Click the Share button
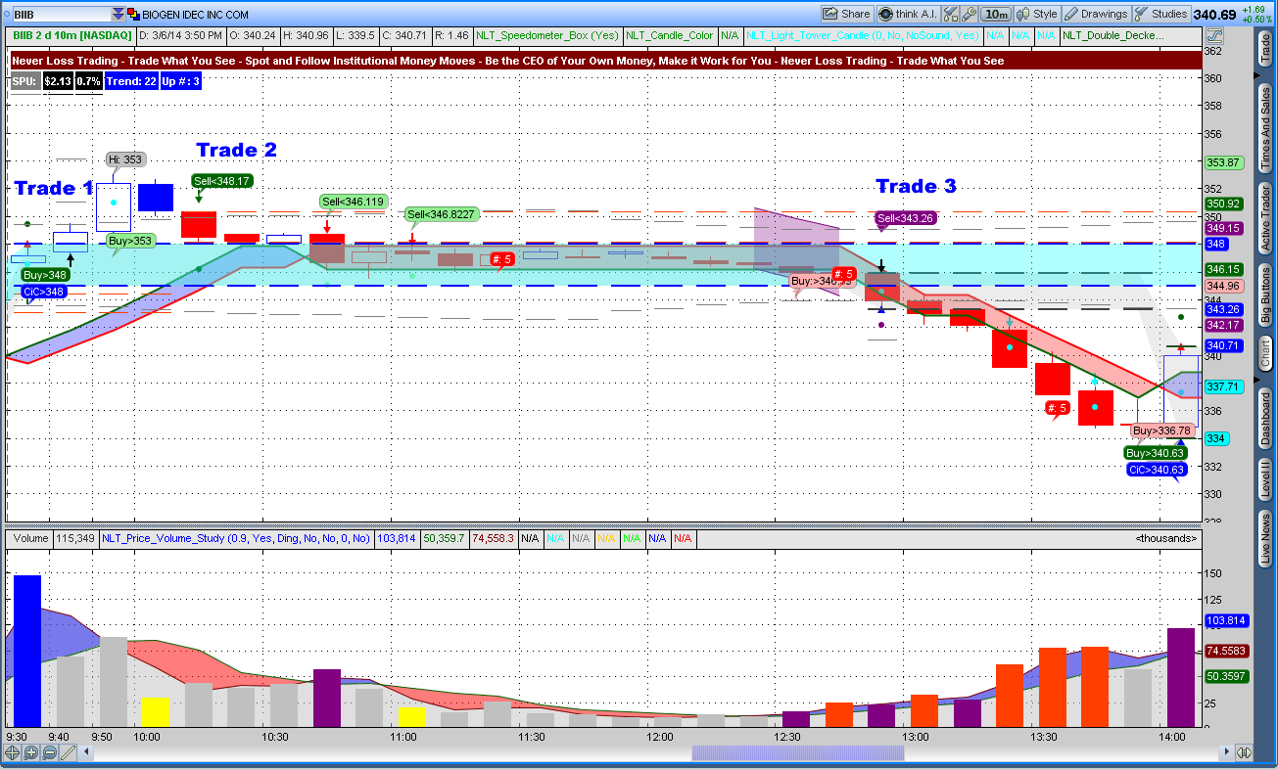The image size is (1278, 770). (x=846, y=14)
